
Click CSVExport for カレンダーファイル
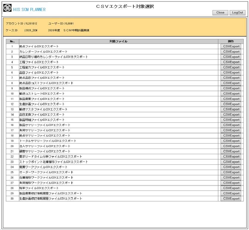click(x=231, y=52)
